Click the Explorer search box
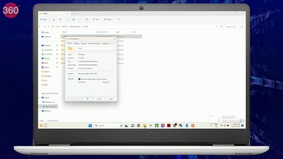This screenshot has height=159, width=283. pyautogui.click(x=235, y=26)
